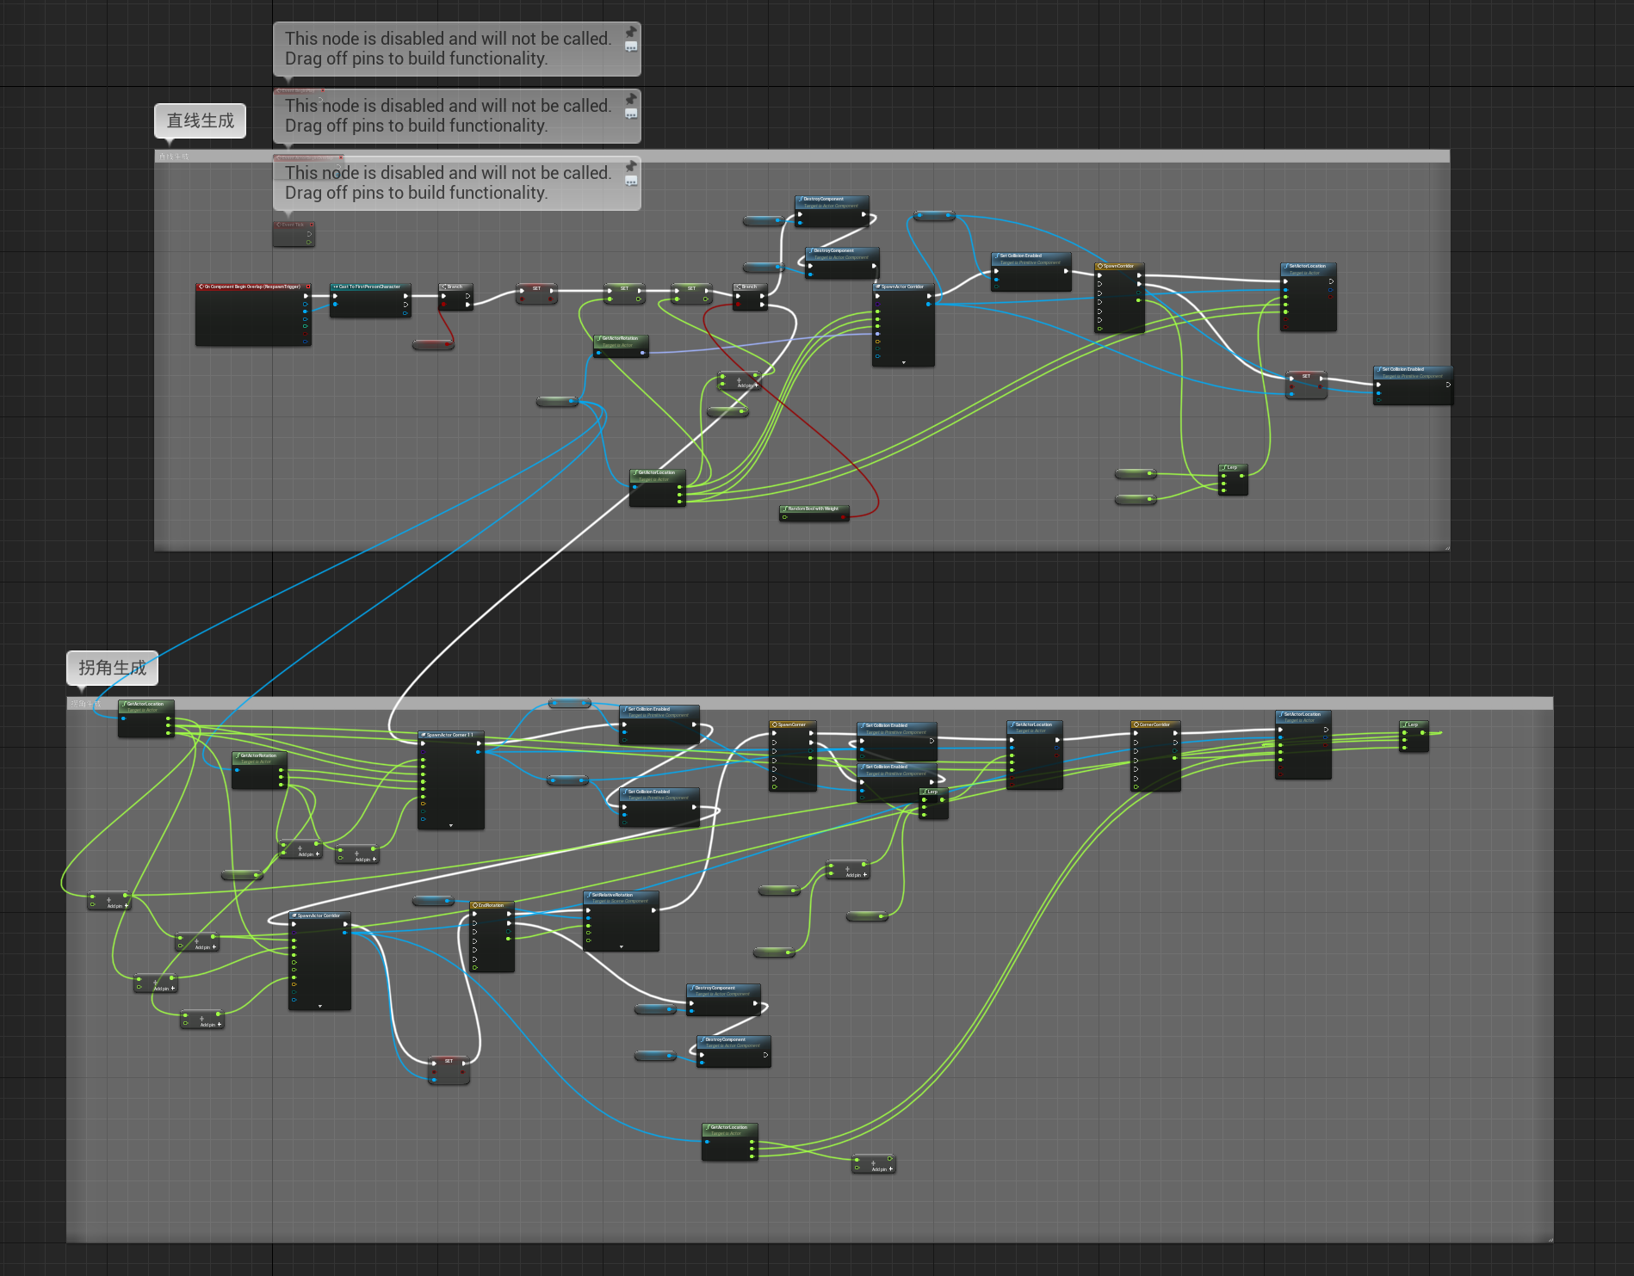Select the SET node in 拐角生成 group
Screen dimensions: 1634x1276
(449, 1070)
